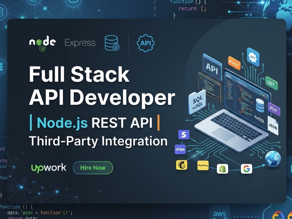Click the "Full Stack" heading
Screen dimensions: 292x219
pos(79,74)
